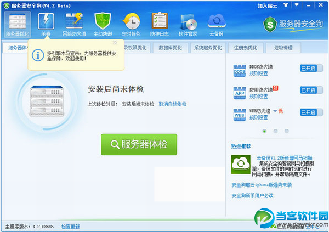This screenshot has width=329, height=232.
Task: Click the green cloud backup thumbnail
Action: click(x=241, y=165)
